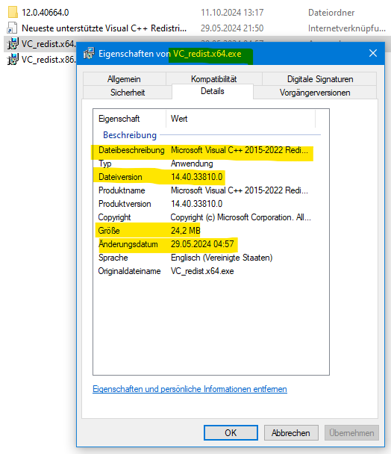This screenshot has height=454, width=391.
Task: Cancel via the Abbrechen button
Action: click(x=291, y=432)
